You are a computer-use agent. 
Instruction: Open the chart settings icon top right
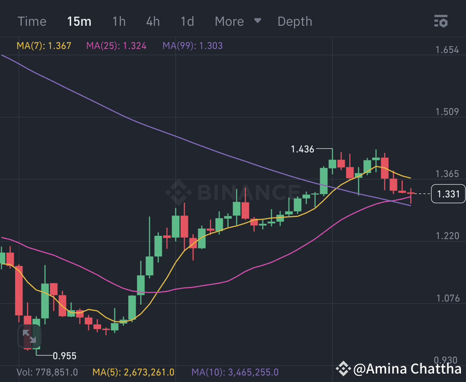point(441,21)
